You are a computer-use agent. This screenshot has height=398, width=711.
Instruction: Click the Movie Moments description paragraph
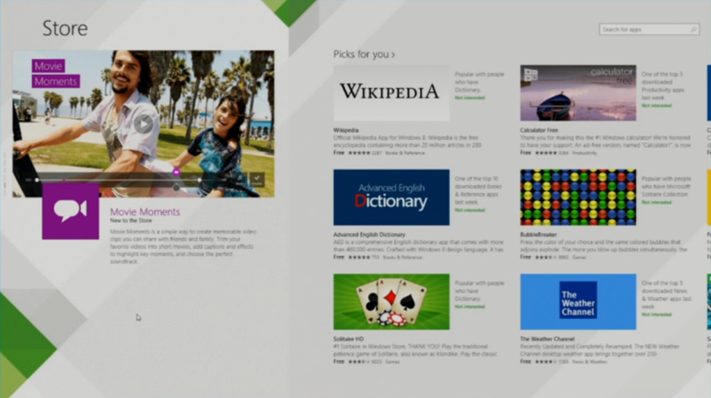click(x=183, y=246)
